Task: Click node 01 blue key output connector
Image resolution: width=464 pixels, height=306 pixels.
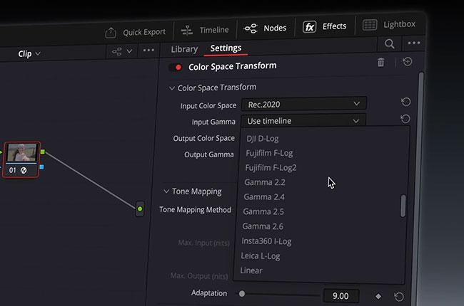Action: (41, 167)
